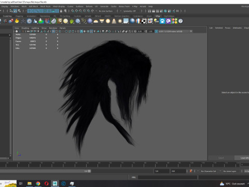This screenshot has height=187, width=249.
Task: Open the Mesh menu
Action: pos(24,6)
